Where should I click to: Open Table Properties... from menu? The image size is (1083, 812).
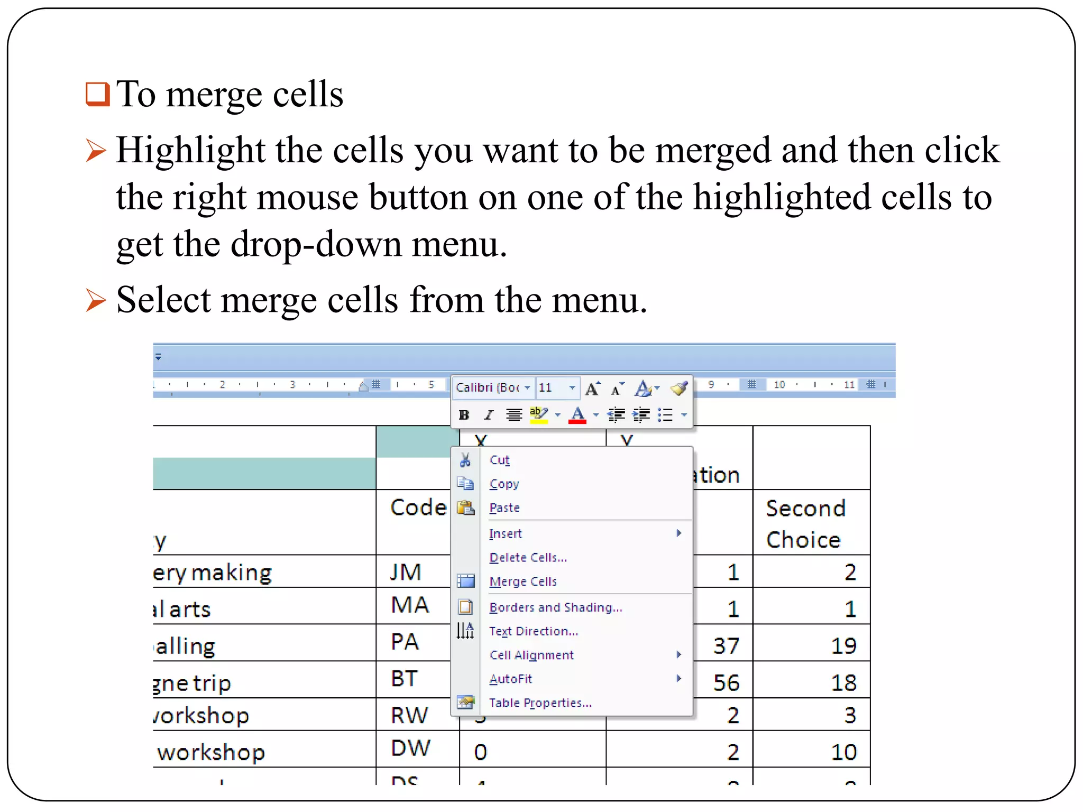point(540,702)
